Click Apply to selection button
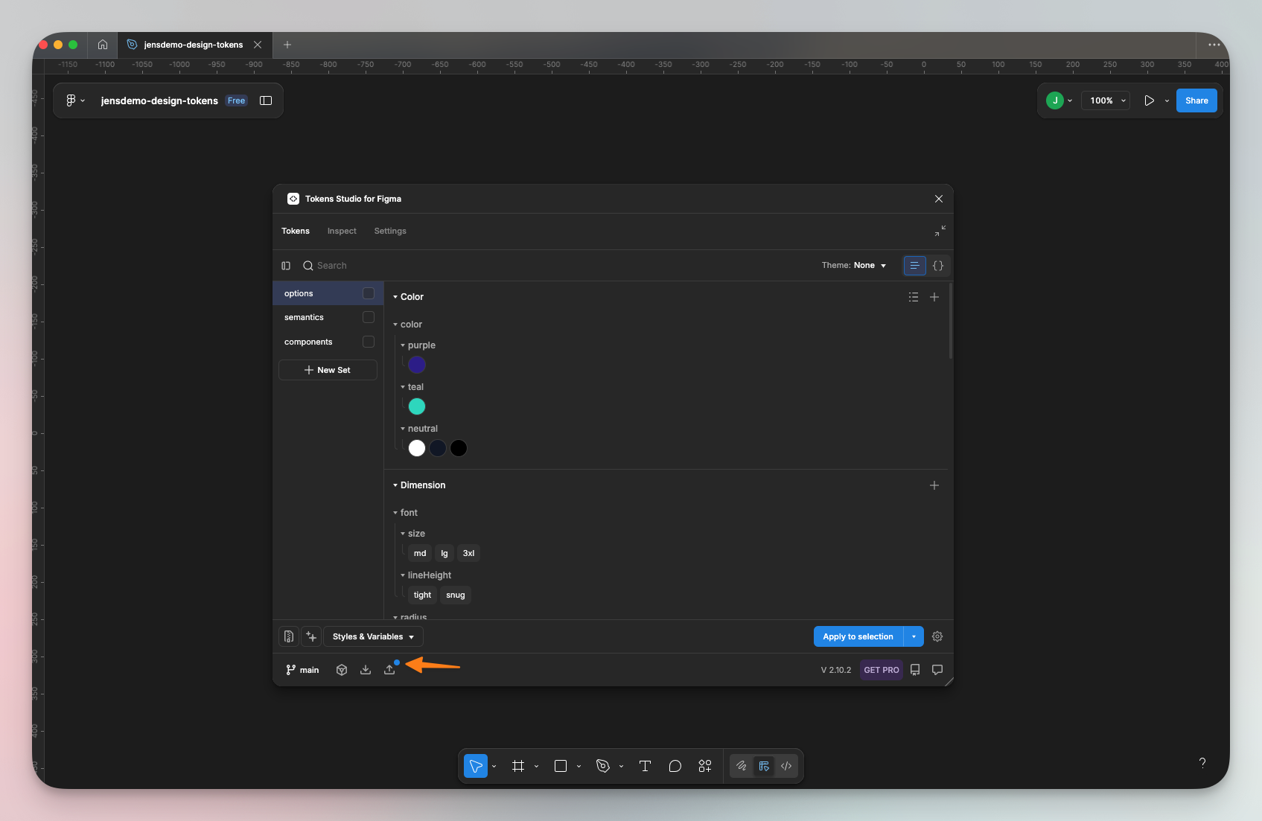 [858, 636]
